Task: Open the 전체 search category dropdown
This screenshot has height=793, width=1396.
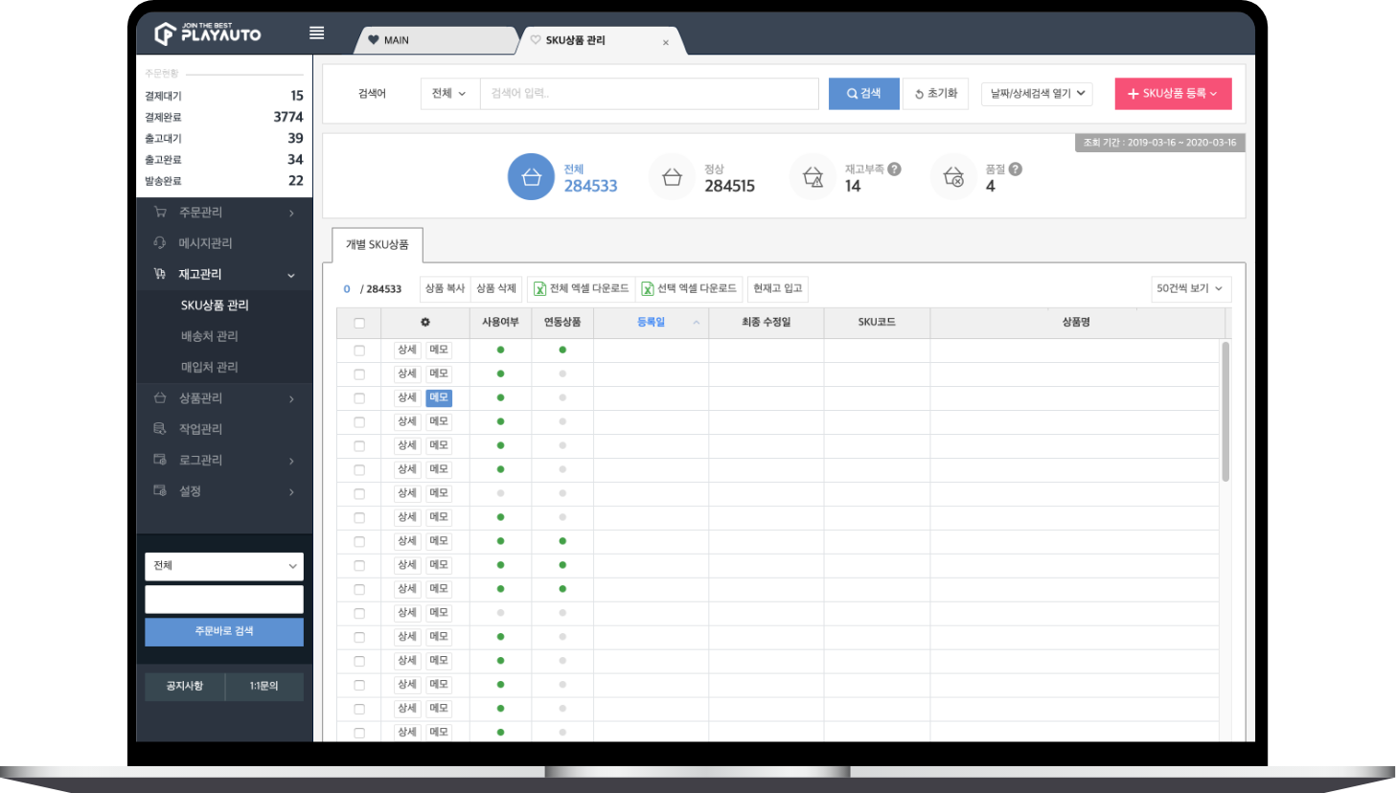Action: tap(449, 94)
